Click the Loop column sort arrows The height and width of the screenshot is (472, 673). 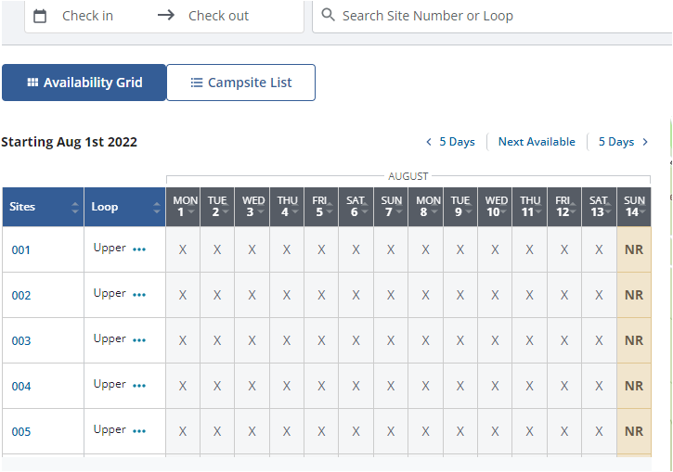coord(156,208)
